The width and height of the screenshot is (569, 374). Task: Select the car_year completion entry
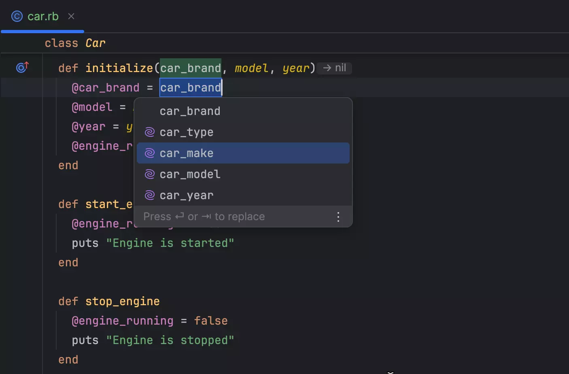186,195
